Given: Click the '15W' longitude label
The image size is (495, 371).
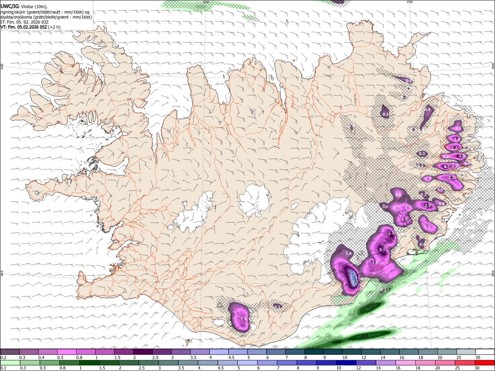Looking at the screenshot, I should (x=409, y=2).
